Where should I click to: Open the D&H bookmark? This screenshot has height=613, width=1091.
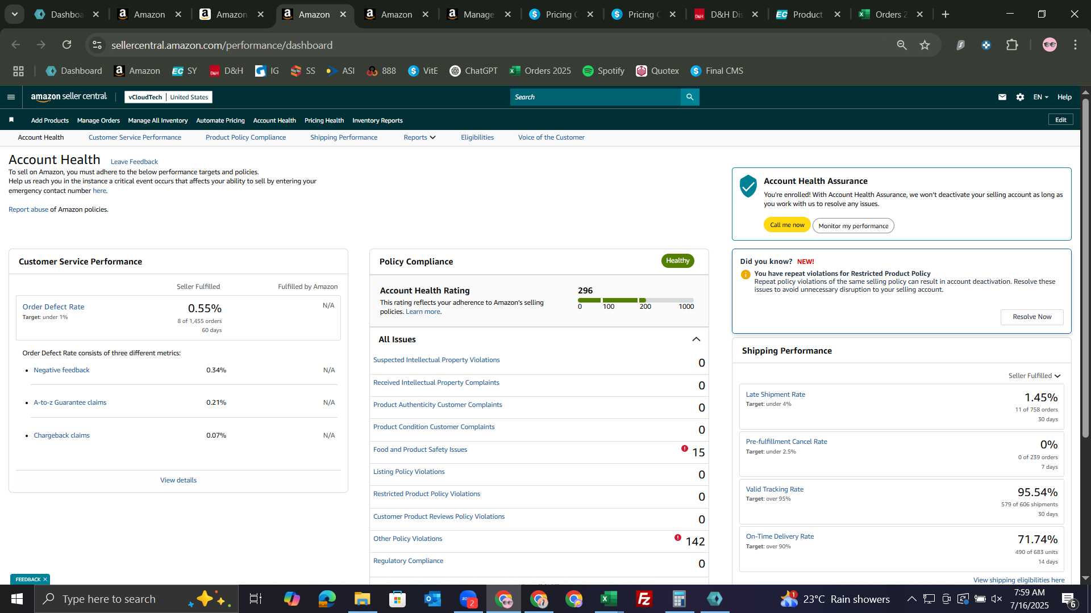(226, 71)
